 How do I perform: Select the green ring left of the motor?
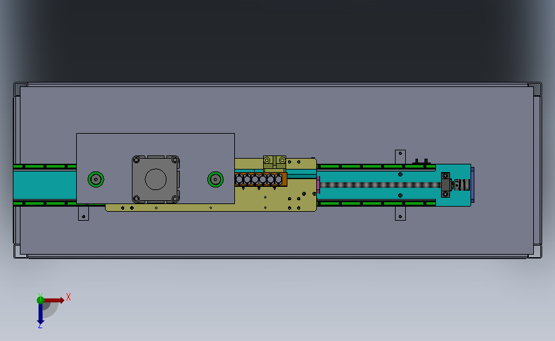coord(96,179)
